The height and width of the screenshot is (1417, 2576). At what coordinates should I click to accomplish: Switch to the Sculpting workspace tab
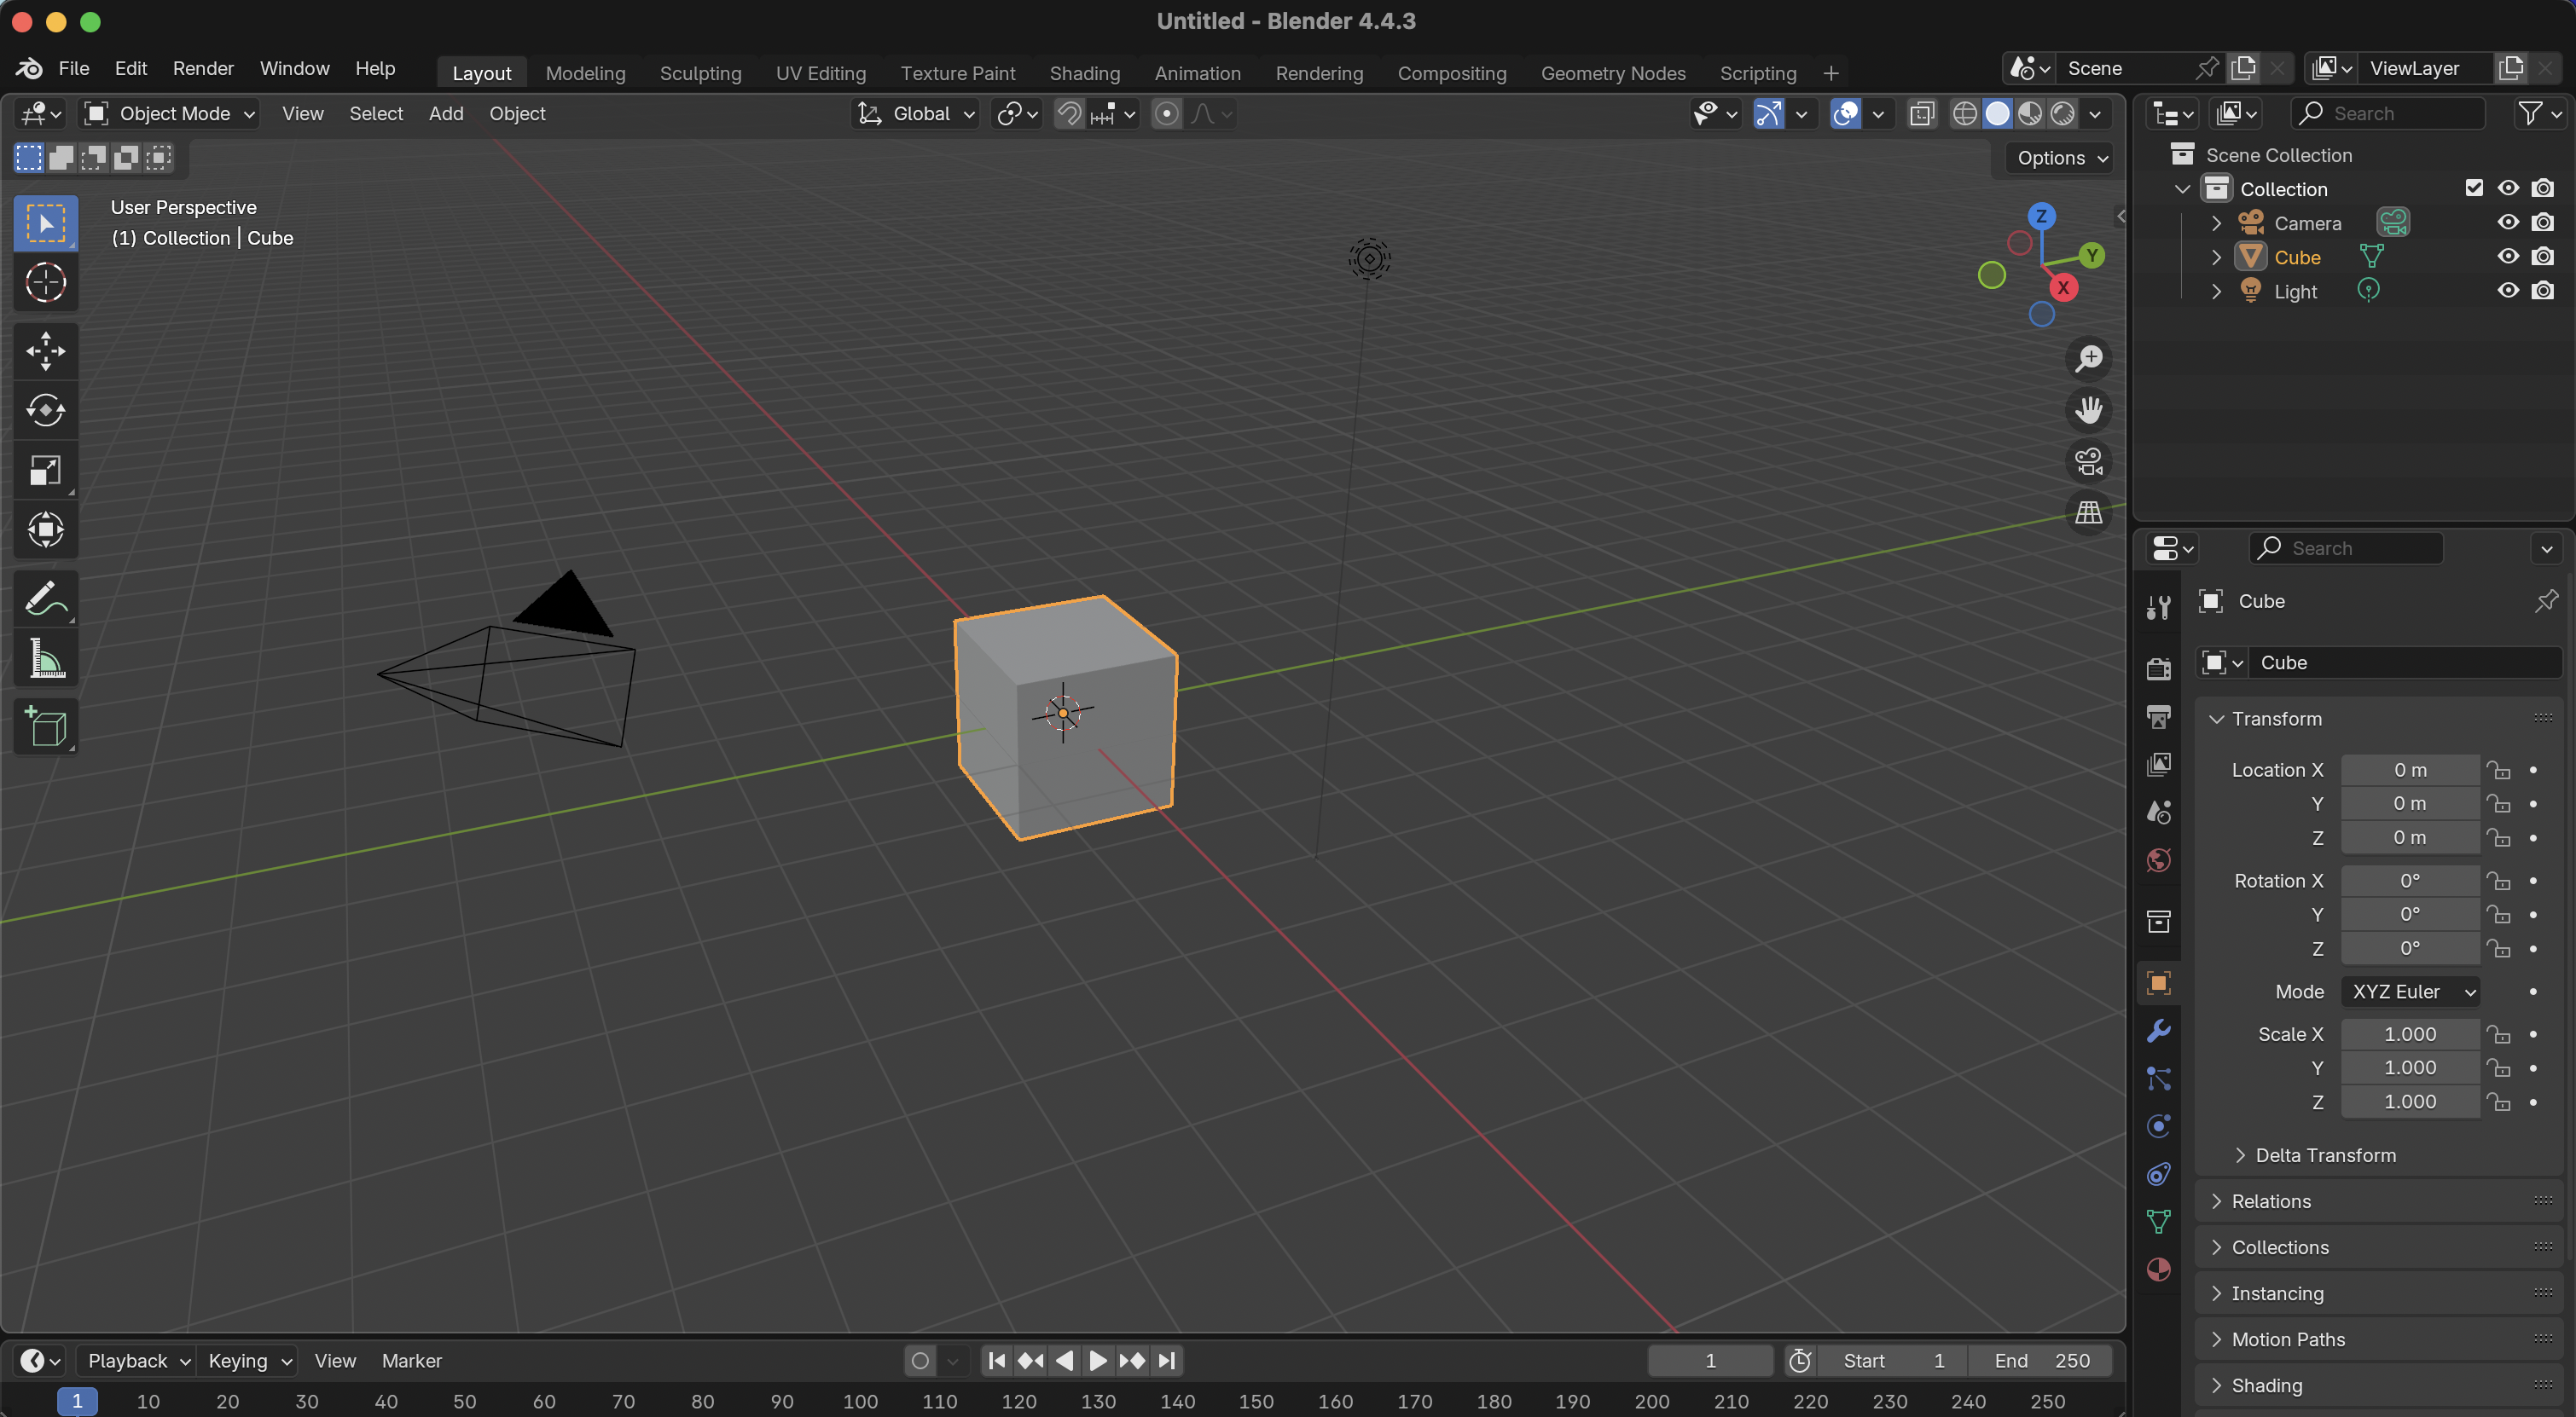tap(700, 73)
